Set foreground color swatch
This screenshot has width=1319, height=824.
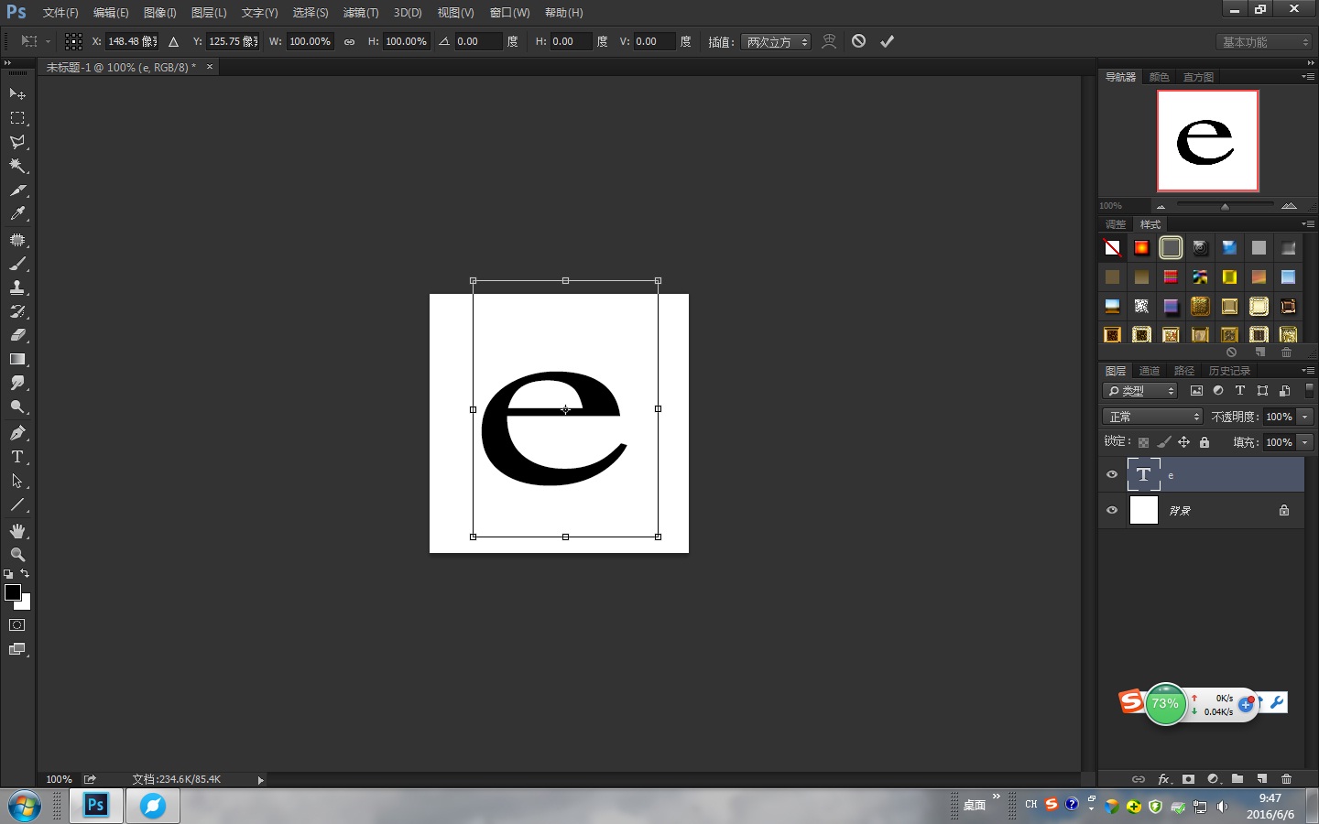(x=13, y=592)
